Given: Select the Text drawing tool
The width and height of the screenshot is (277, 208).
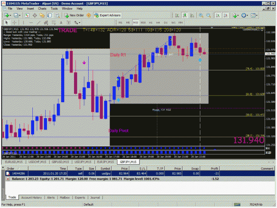Looking at the screenshot, I should pos(61,23).
